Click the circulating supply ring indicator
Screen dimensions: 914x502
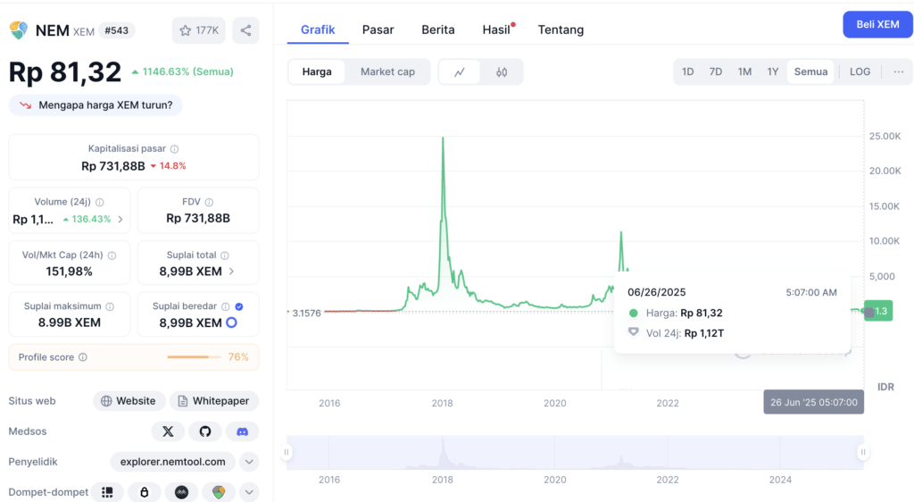[x=231, y=322]
